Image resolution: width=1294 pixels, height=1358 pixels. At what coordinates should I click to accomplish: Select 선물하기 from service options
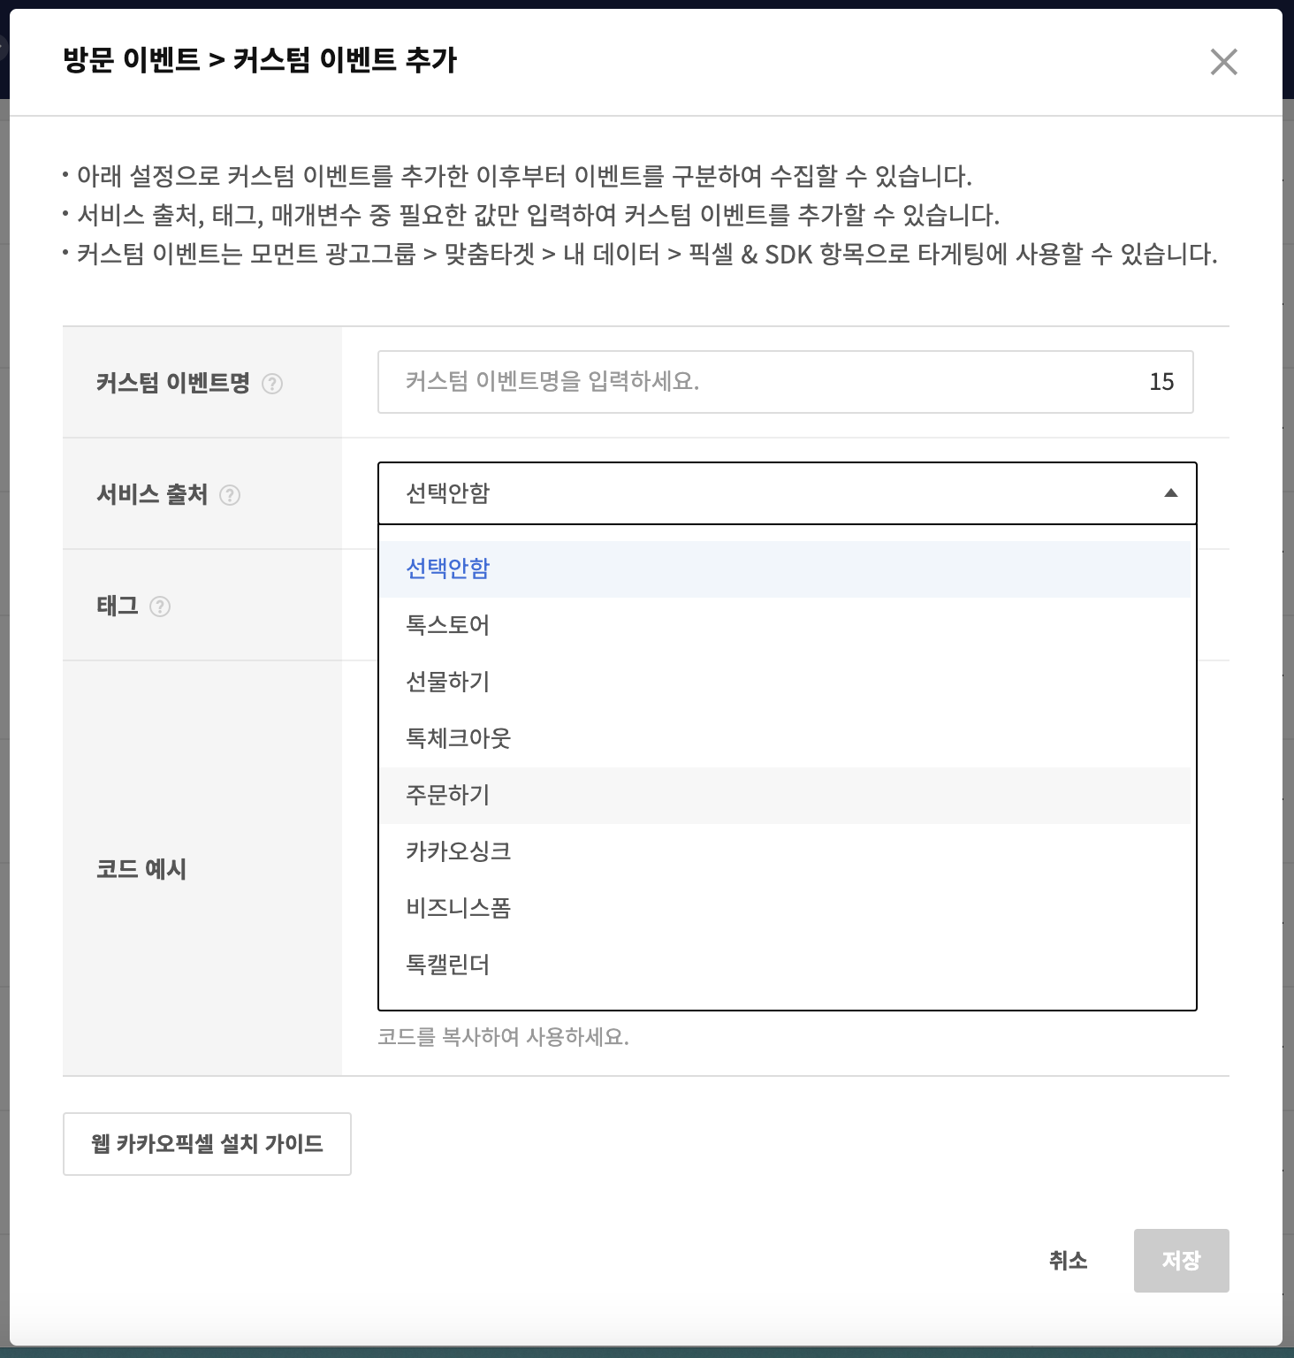click(447, 682)
